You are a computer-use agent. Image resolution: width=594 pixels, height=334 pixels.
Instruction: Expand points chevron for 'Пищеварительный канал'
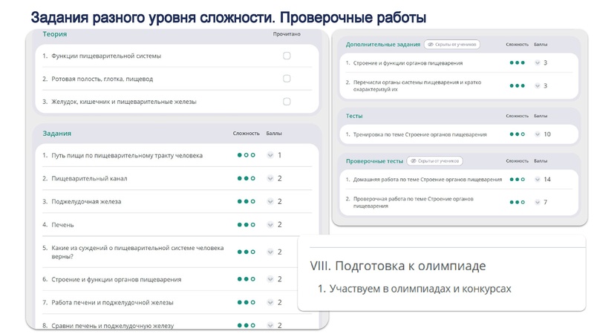coord(270,178)
